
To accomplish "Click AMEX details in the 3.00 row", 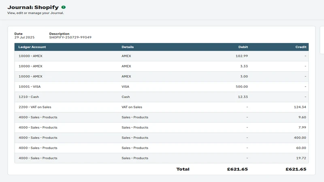I will click(126, 76).
